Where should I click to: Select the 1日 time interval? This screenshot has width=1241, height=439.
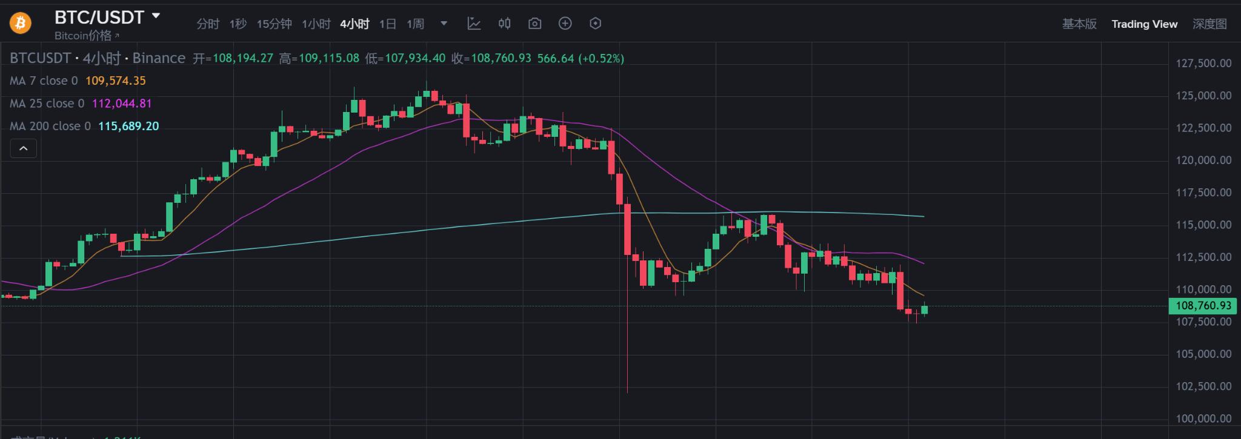pos(388,24)
